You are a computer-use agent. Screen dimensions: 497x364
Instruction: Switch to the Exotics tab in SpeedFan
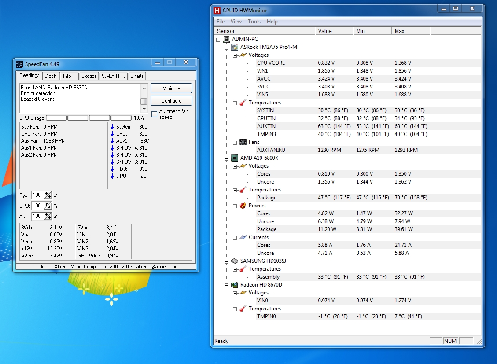89,76
